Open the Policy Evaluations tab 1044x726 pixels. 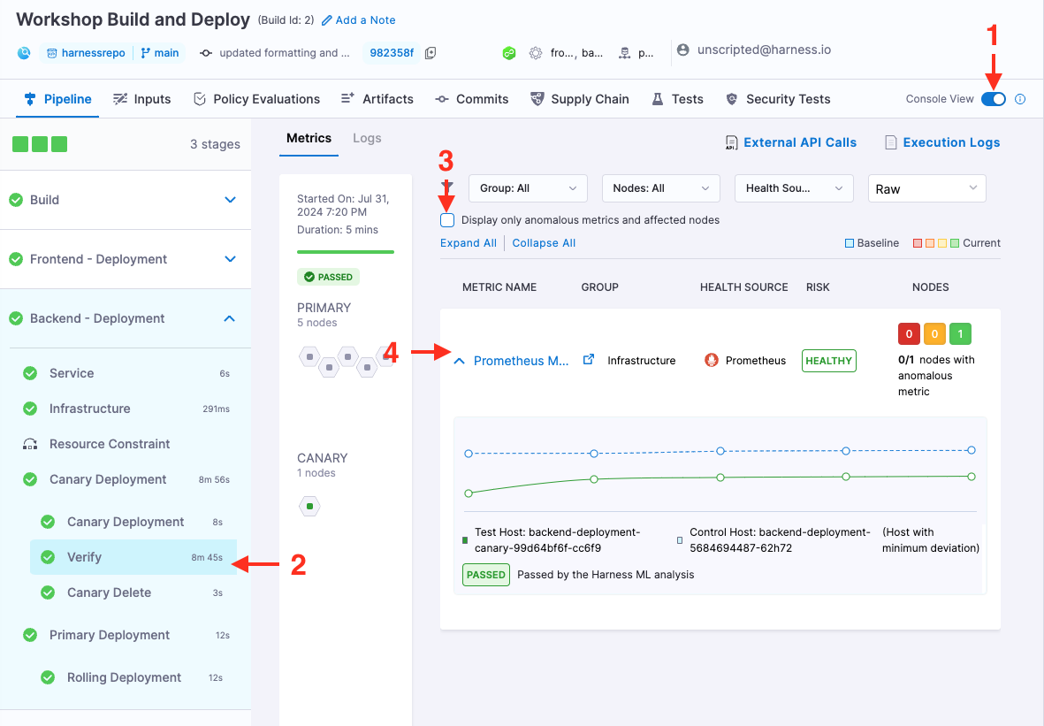point(256,99)
